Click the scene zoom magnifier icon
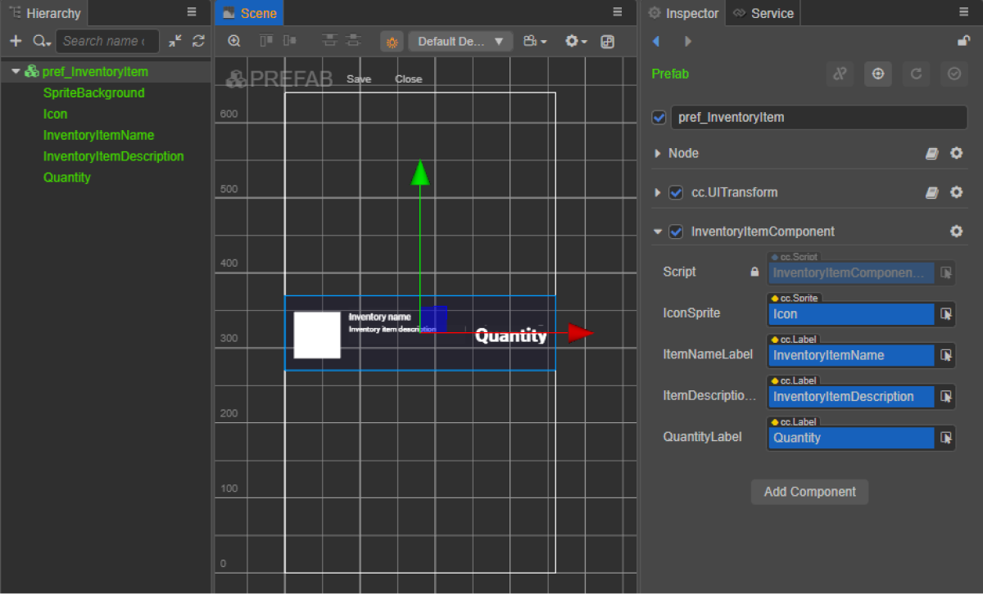983x594 pixels. [234, 41]
